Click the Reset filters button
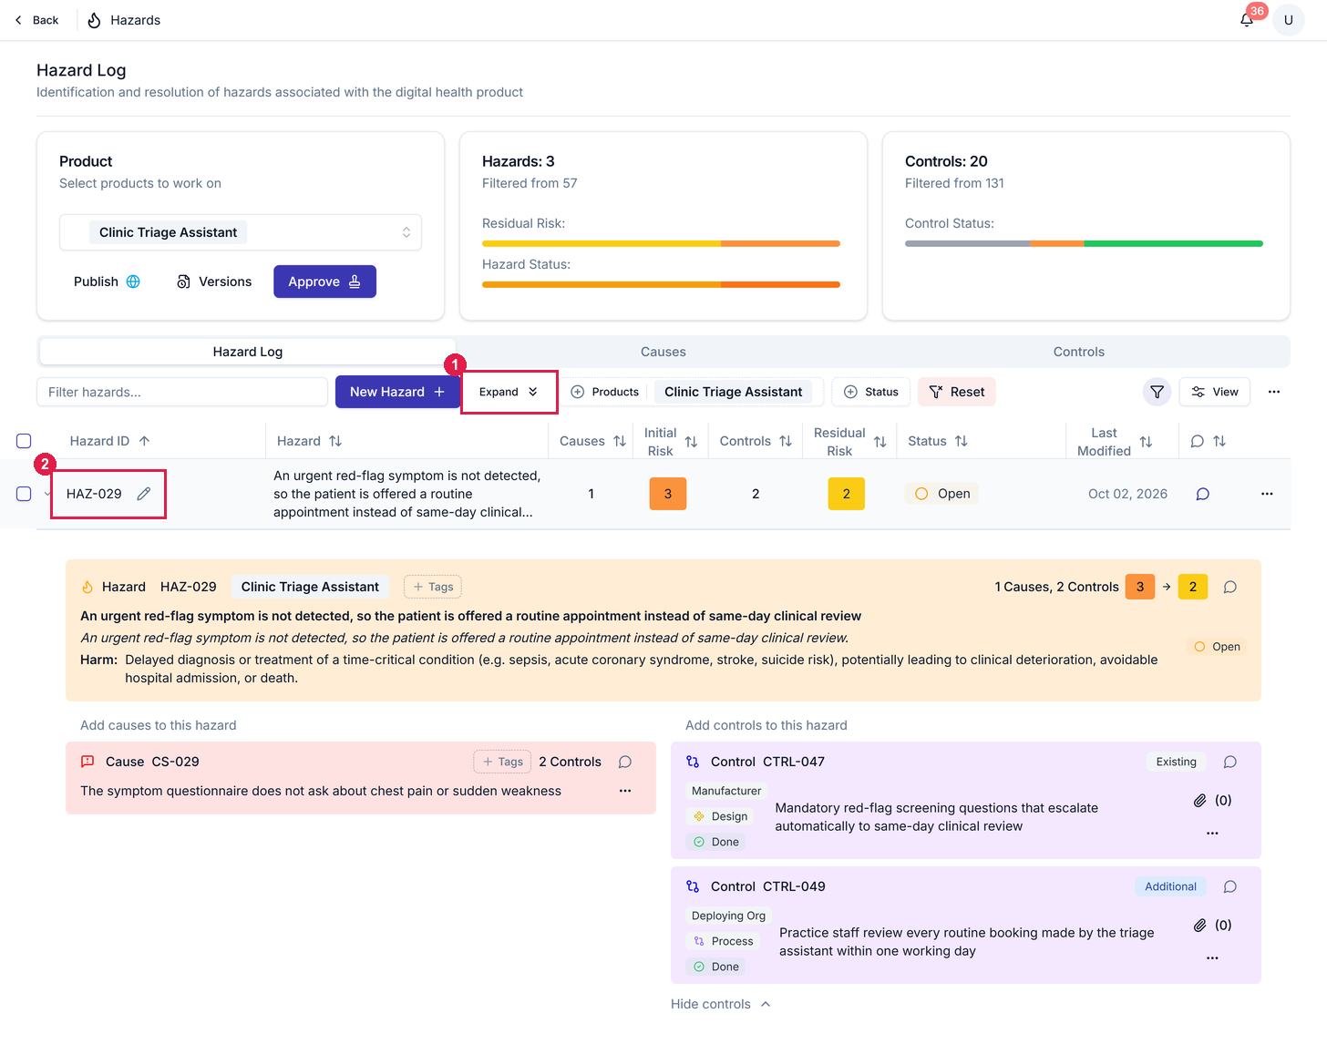Image resolution: width=1327 pixels, height=1044 pixels. (x=957, y=392)
